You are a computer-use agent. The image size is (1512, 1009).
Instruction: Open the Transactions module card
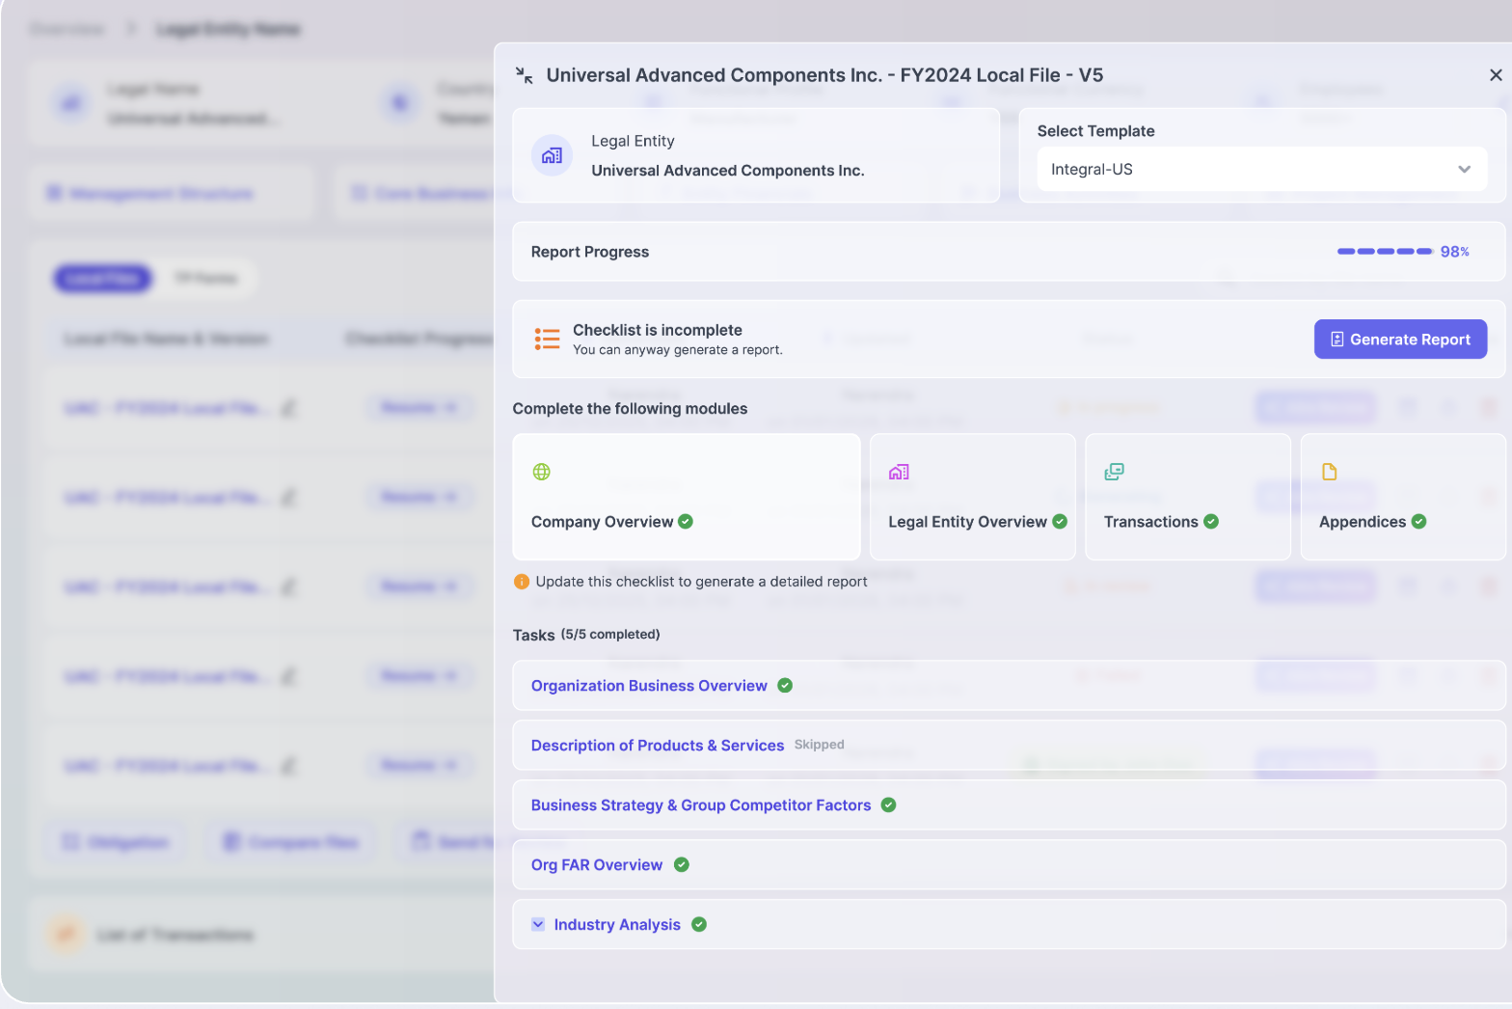[x=1187, y=497]
